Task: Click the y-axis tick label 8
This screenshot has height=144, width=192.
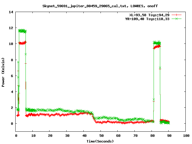Action: coord(12,60)
